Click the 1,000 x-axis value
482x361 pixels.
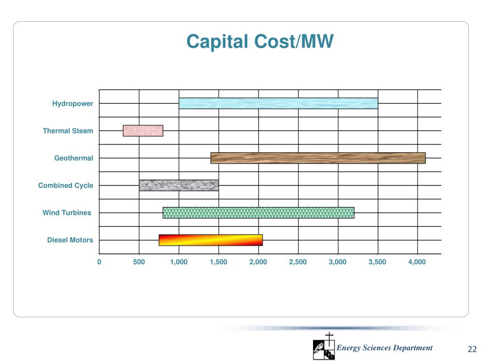pos(178,262)
